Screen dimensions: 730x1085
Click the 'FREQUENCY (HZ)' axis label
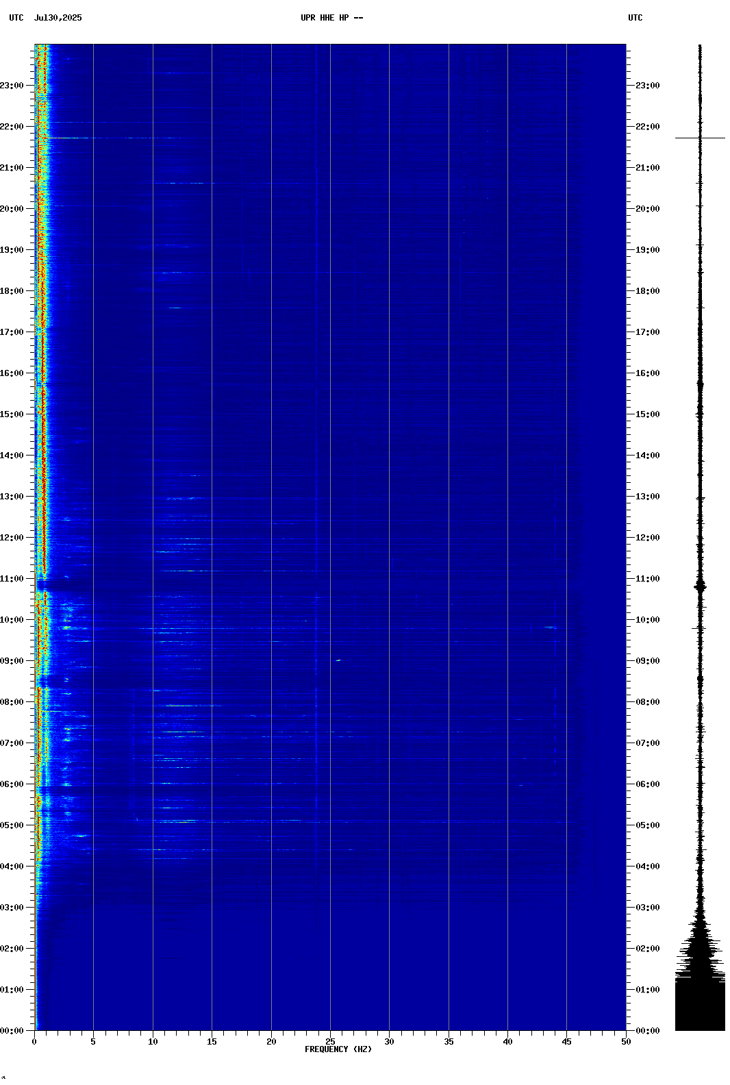coord(338,1049)
